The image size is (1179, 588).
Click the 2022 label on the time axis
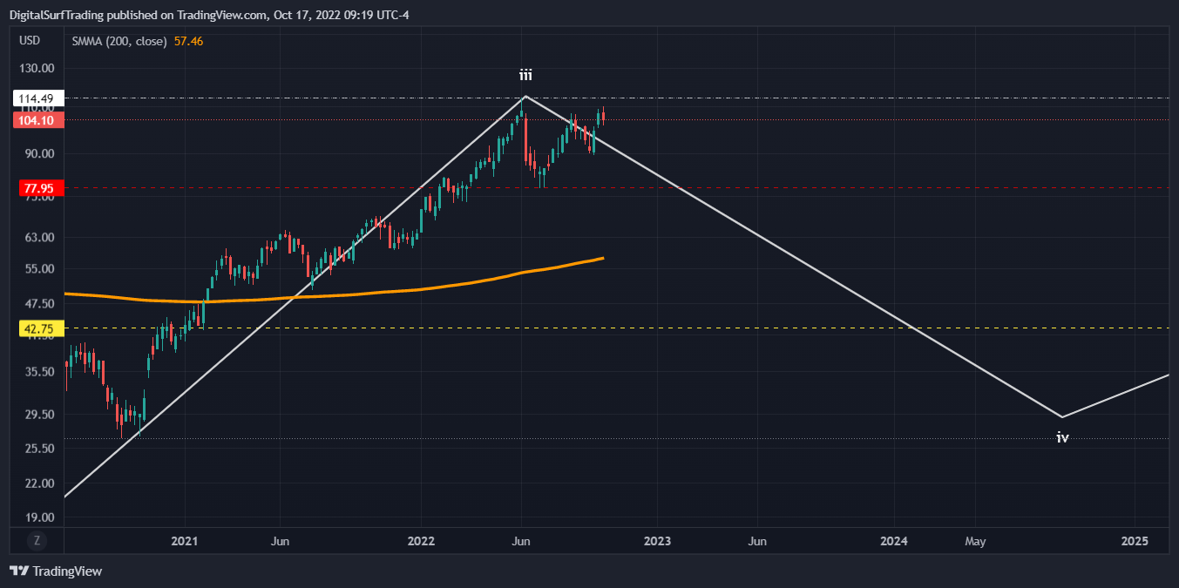(x=421, y=541)
